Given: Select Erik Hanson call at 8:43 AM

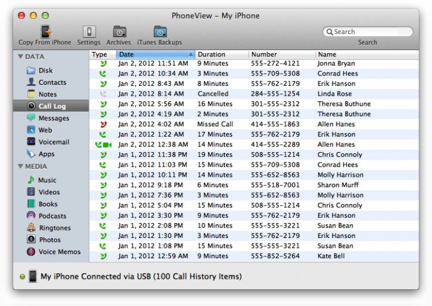Looking at the screenshot, I should click(254, 84).
